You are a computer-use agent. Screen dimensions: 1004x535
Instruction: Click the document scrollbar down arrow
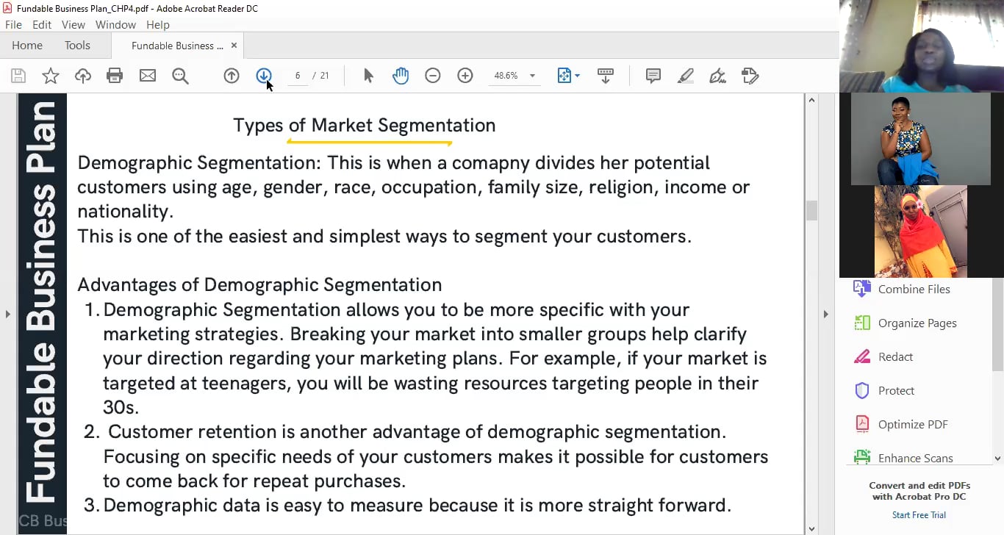[811, 528]
